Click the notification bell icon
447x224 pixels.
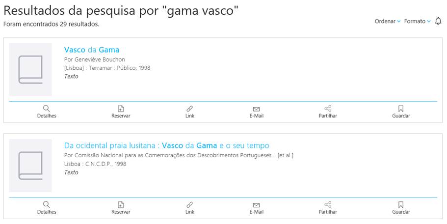[x=438, y=21]
